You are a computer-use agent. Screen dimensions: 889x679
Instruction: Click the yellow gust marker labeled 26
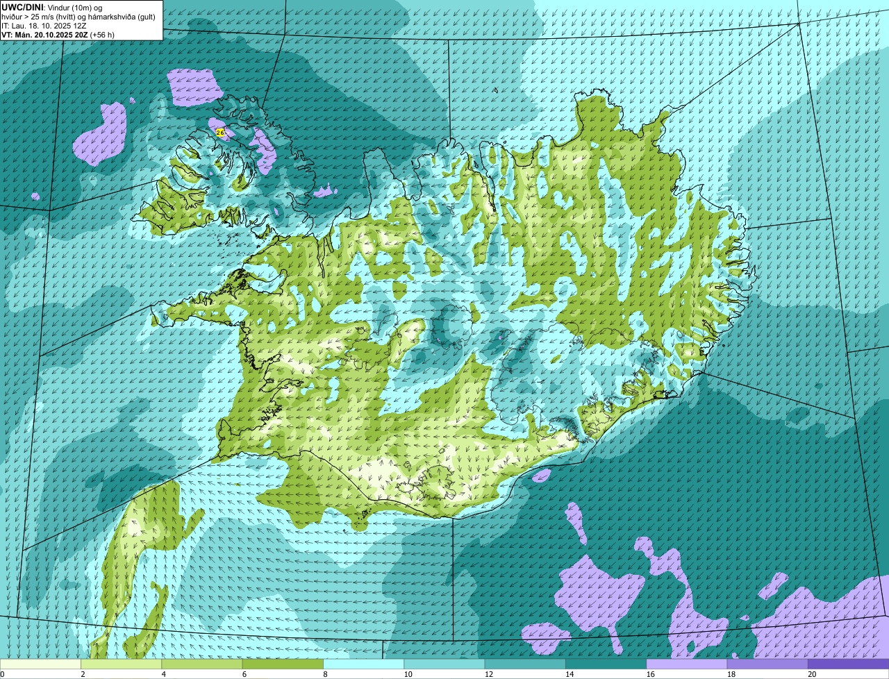[220, 132]
